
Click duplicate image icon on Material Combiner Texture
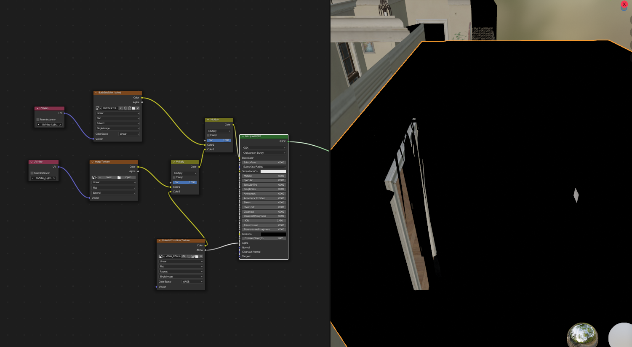tap(193, 256)
